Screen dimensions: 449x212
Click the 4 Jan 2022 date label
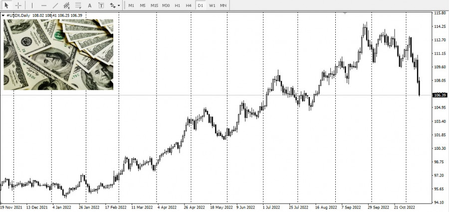coord(62,208)
